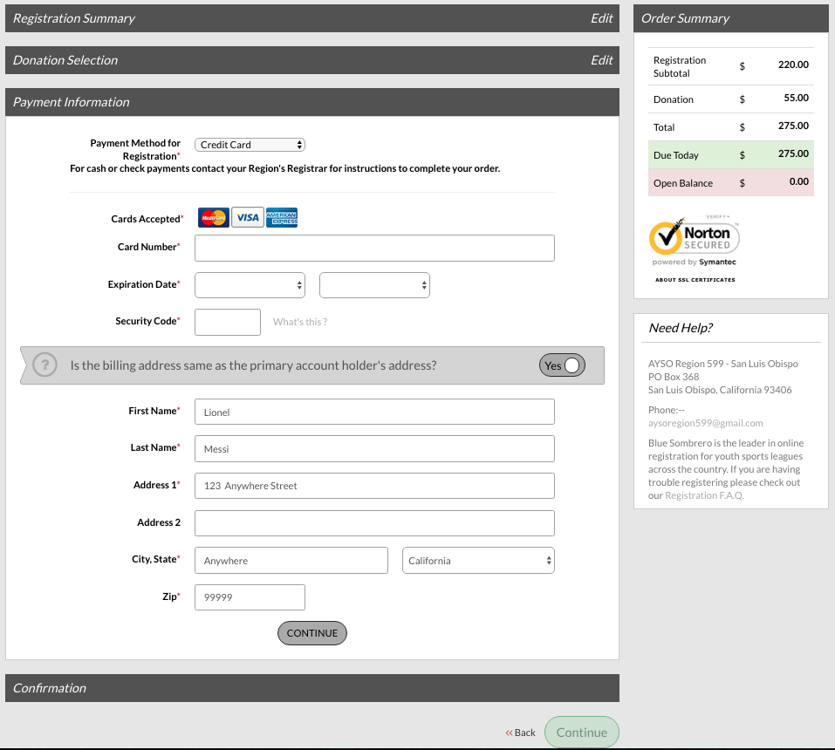The height and width of the screenshot is (750, 835).
Task: Open the What's this? security code help
Action: click(x=300, y=322)
